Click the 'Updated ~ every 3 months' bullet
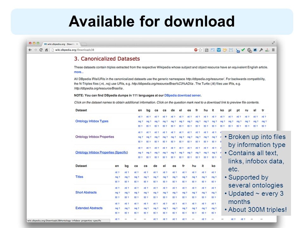The width and height of the screenshot is (304, 228). click(x=256, y=198)
